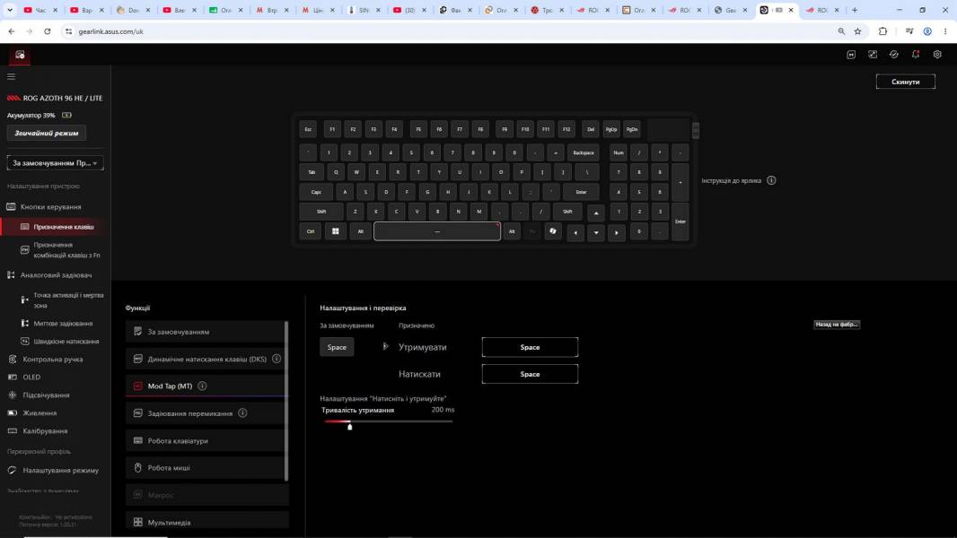Show info for Mod Tap (MT)
Screen dimensions: 957x538
[x=202, y=386]
